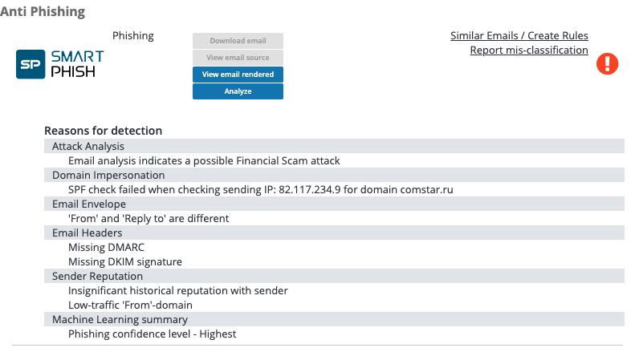Image resolution: width=639 pixels, height=360 pixels.
Task: Click the View email source button
Action: click(238, 58)
